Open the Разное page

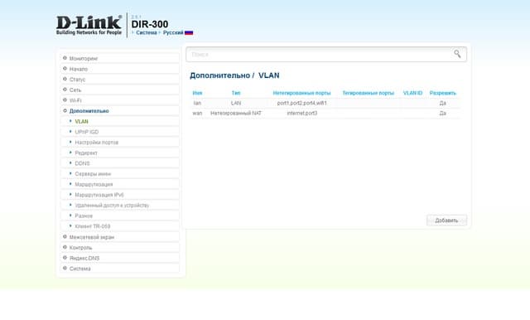coord(119,216)
